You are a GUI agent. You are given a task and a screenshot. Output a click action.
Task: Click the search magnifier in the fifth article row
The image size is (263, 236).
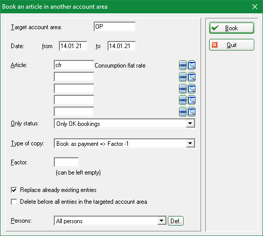(x=192, y=112)
